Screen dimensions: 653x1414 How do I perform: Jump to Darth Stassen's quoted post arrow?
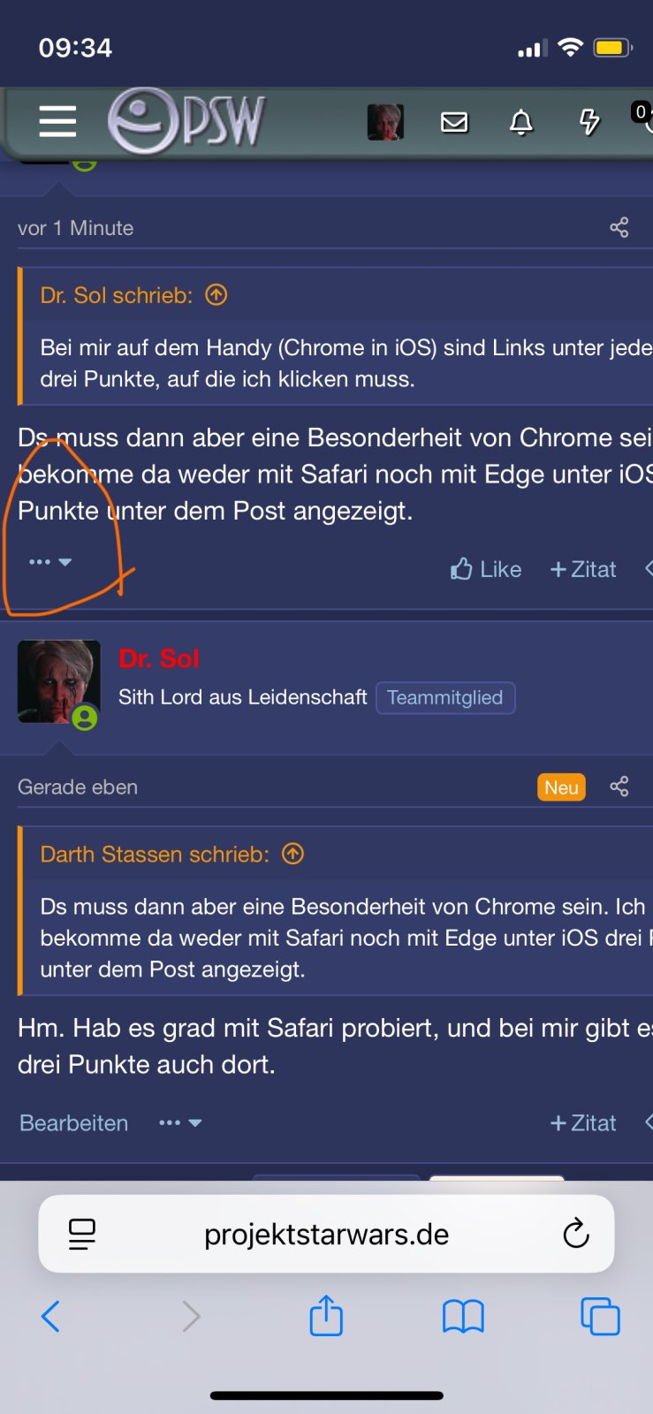click(x=292, y=854)
